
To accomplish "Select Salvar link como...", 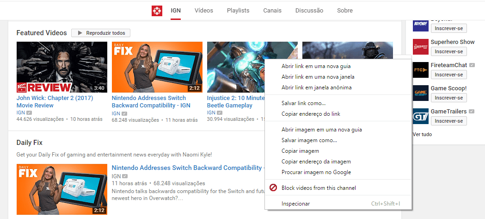I will tap(338, 103).
